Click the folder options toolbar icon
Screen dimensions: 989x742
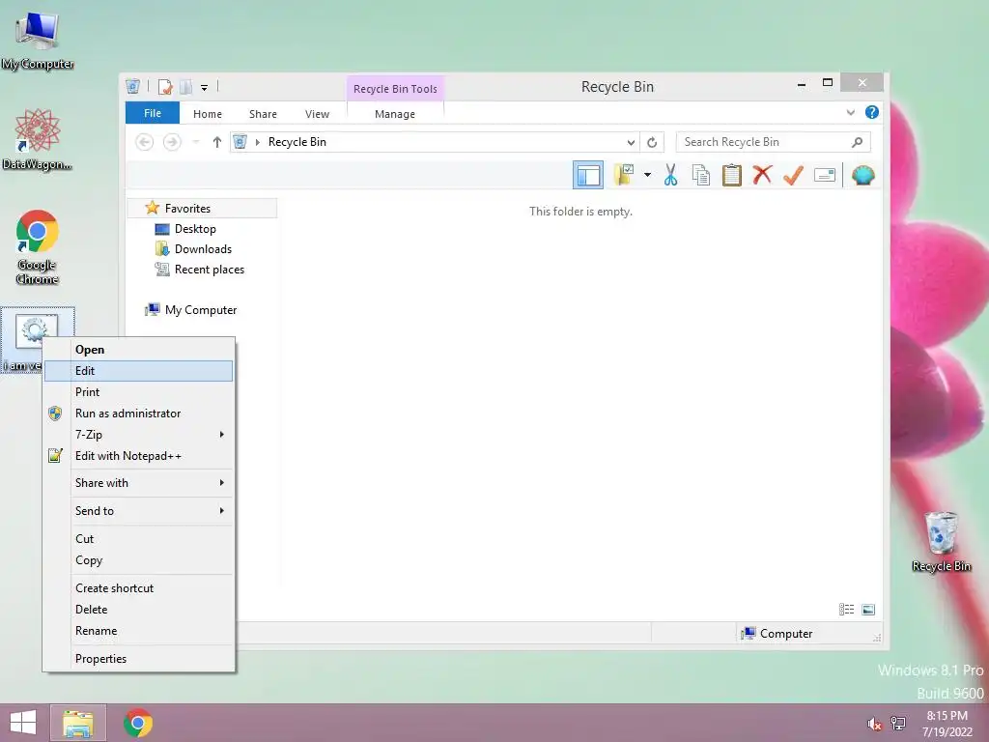tap(624, 175)
